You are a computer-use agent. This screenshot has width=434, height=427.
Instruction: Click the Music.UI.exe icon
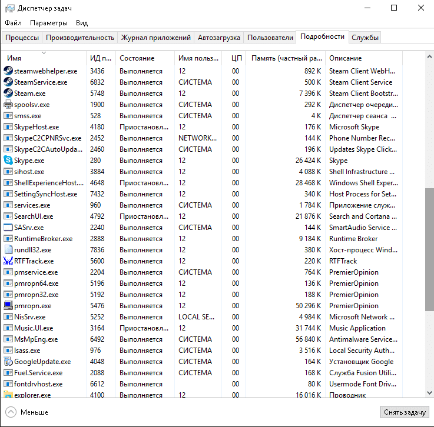[x=8, y=328]
